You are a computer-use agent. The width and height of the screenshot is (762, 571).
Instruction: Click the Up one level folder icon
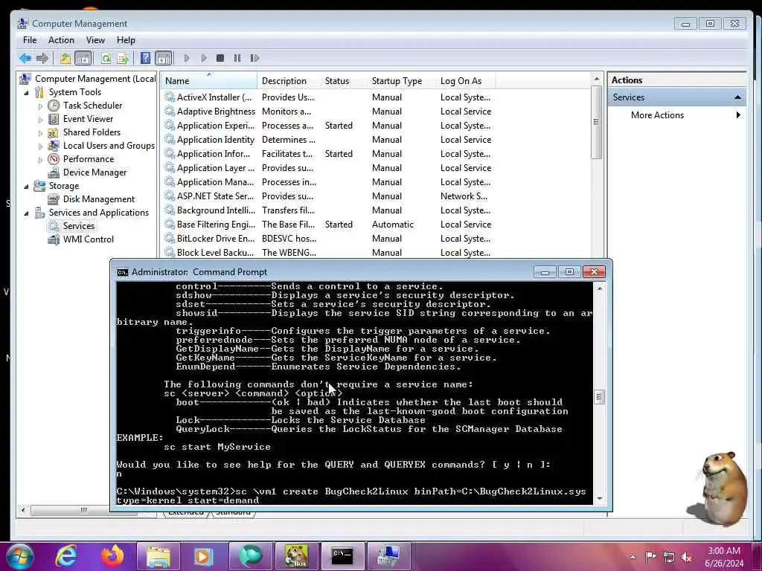[65, 58]
